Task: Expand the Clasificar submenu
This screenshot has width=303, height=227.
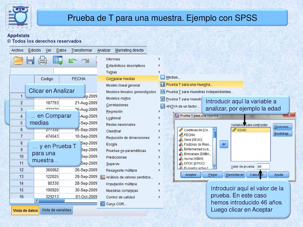Action: [x=130, y=131]
